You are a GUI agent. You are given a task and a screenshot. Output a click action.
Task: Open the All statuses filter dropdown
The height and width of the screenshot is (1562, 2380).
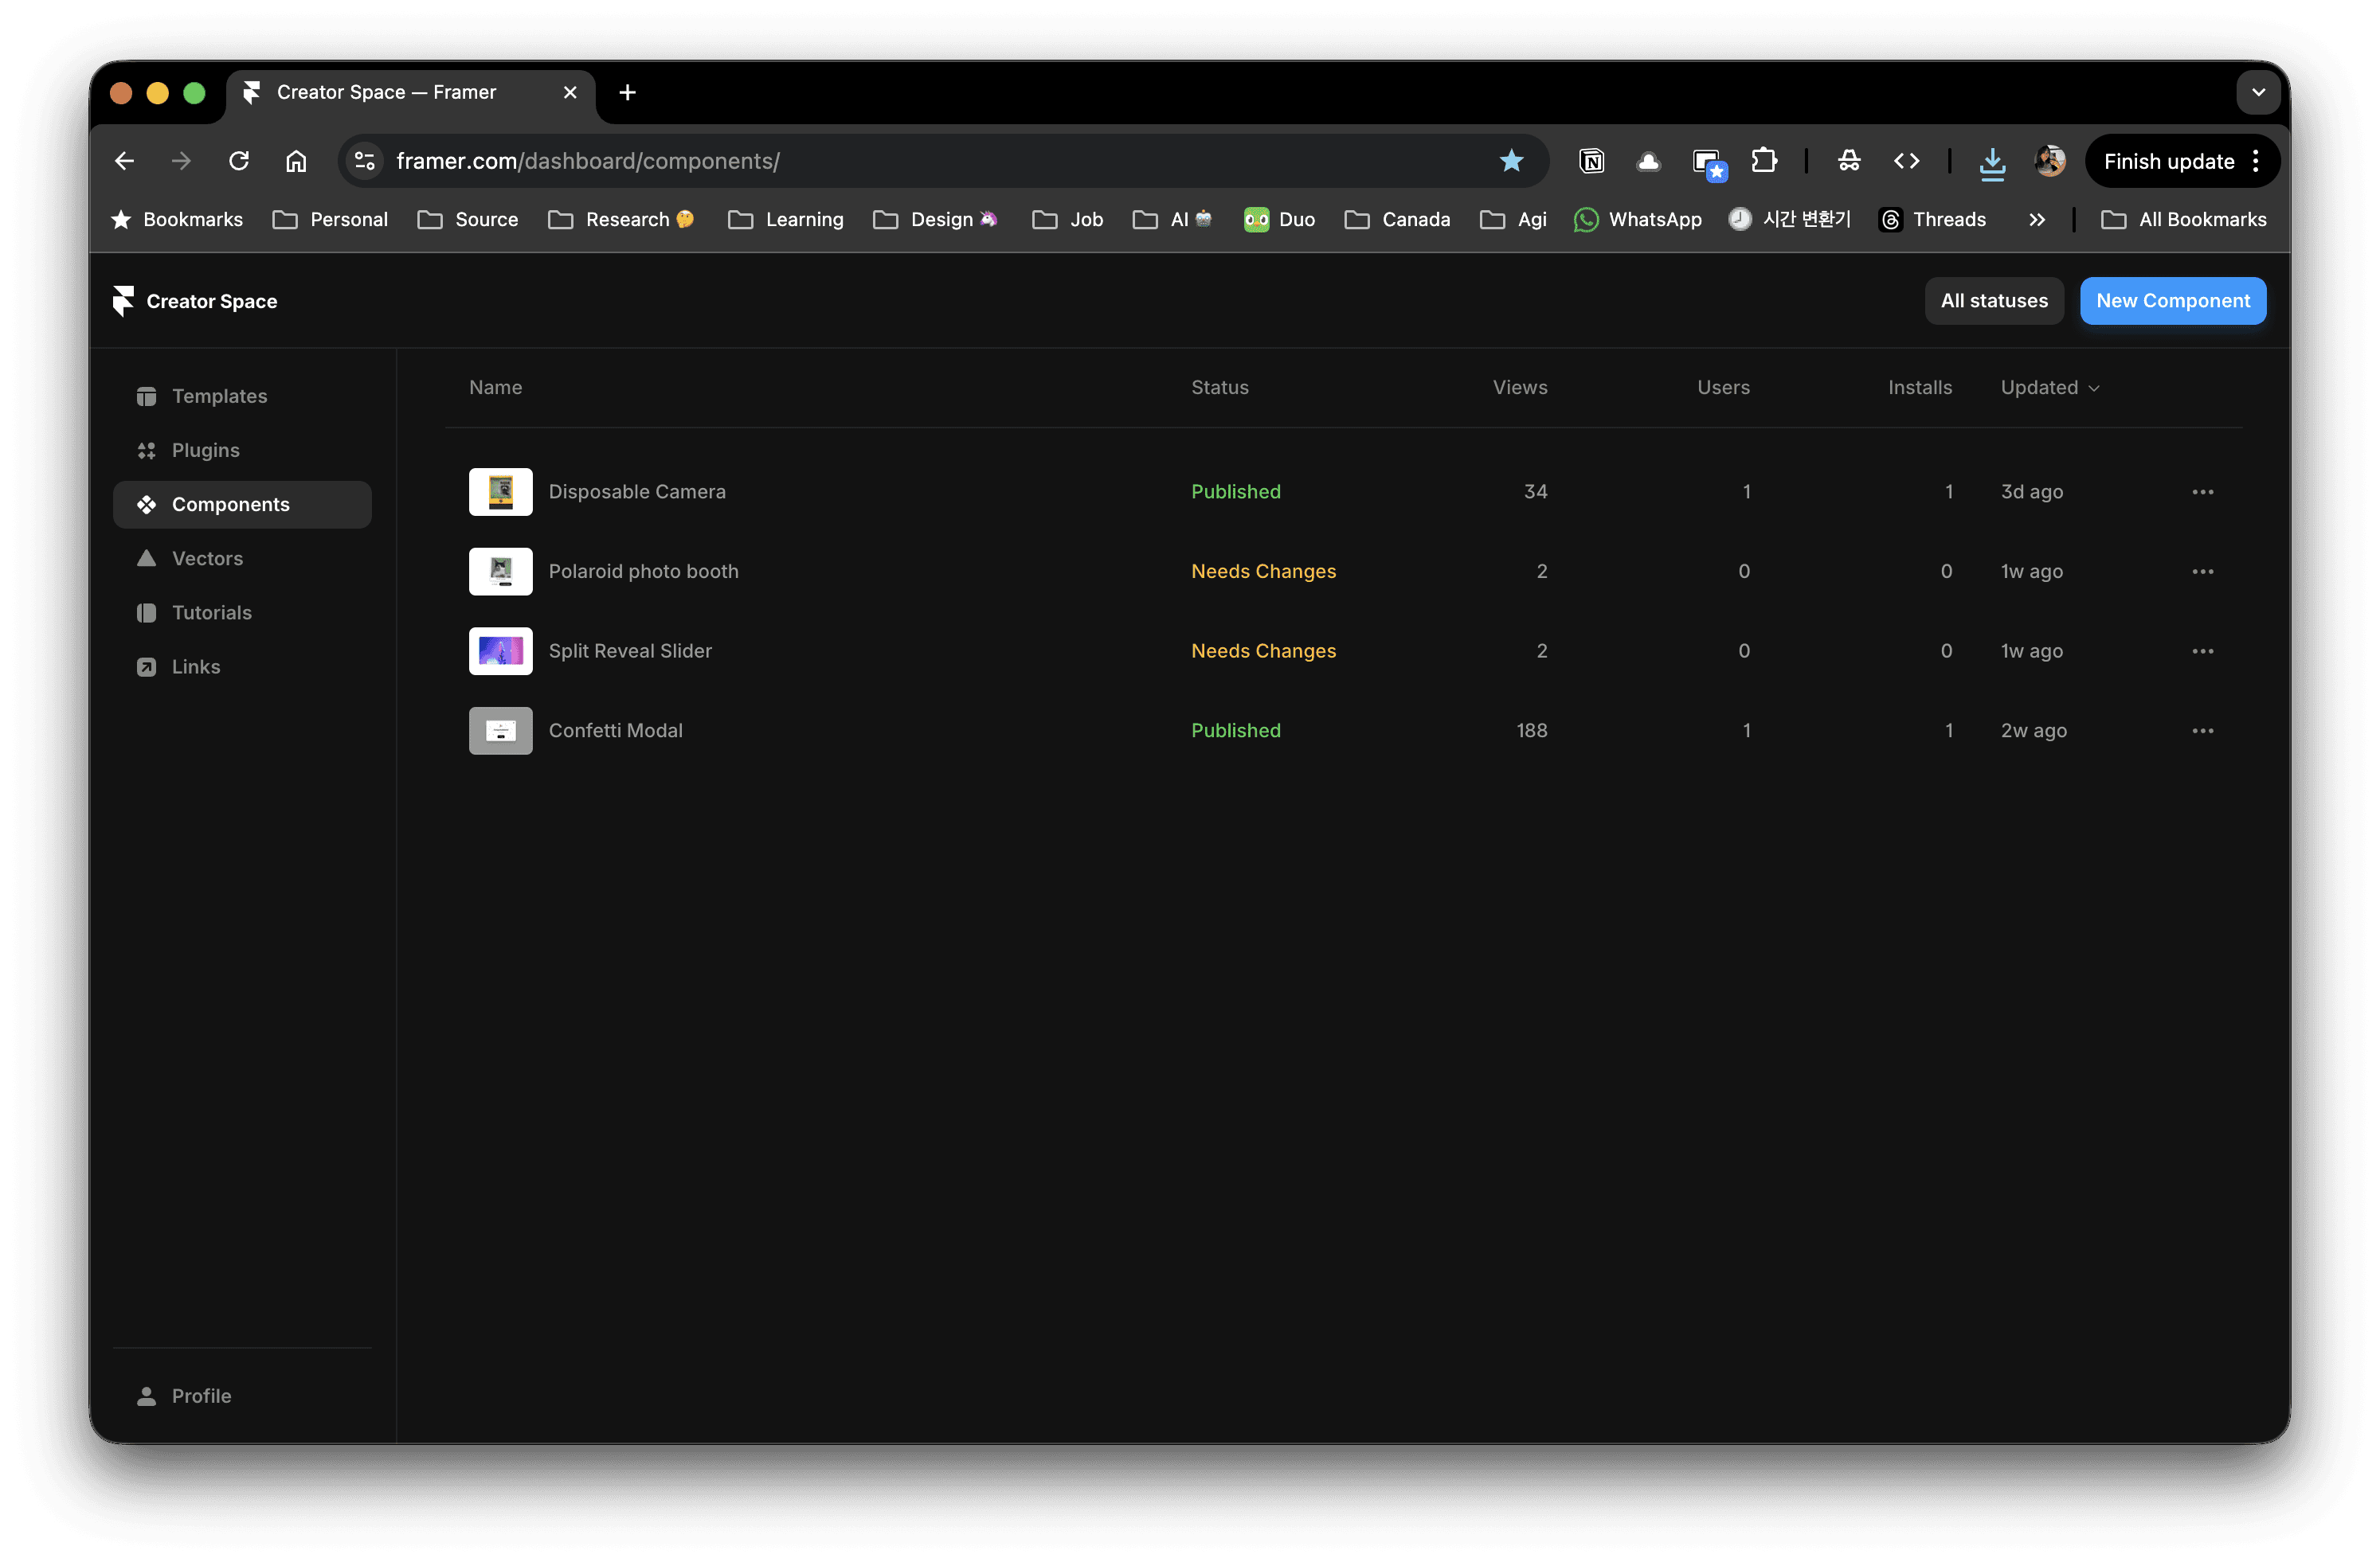point(1993,301)
